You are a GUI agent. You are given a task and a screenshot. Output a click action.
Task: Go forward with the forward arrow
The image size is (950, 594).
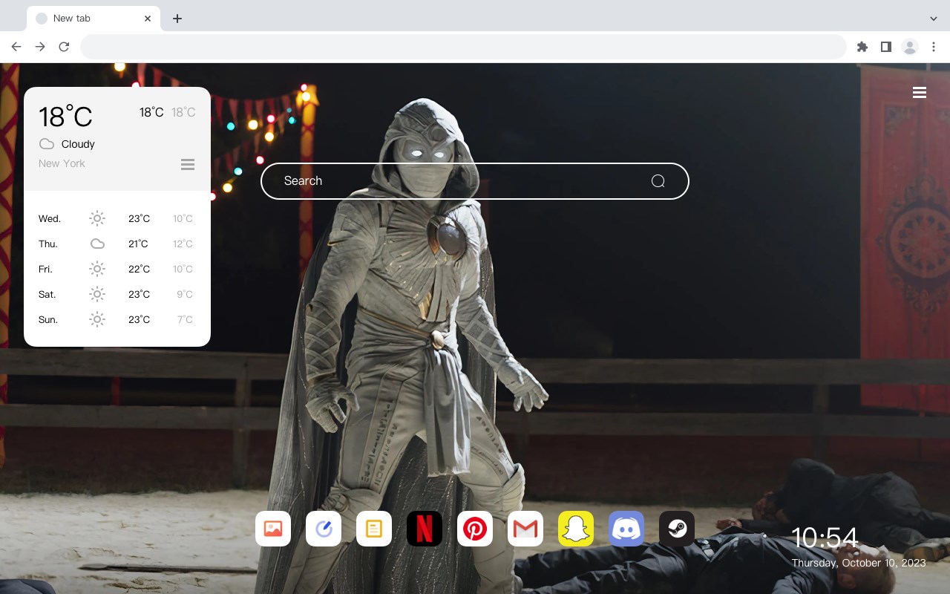[x=40, y=47]
